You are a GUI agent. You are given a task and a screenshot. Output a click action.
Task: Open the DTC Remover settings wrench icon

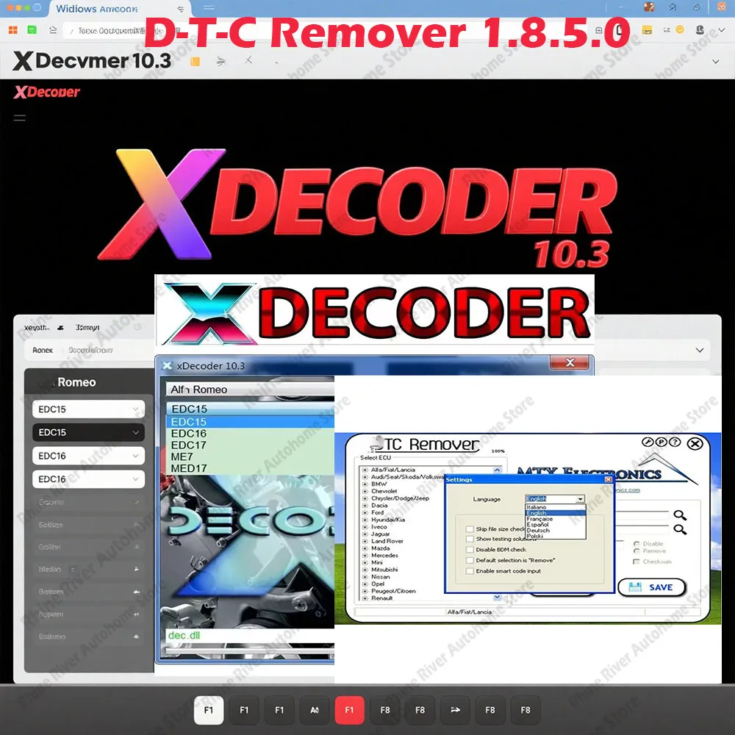(x=648, y=442)
